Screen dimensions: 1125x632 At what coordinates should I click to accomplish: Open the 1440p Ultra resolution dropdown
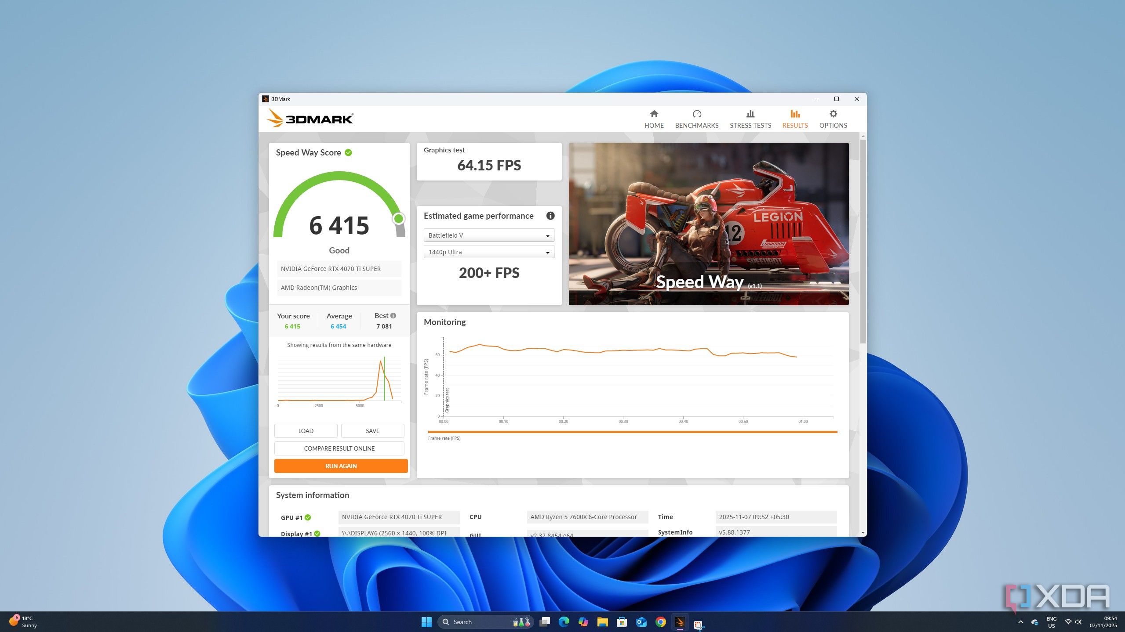(489, 252)
